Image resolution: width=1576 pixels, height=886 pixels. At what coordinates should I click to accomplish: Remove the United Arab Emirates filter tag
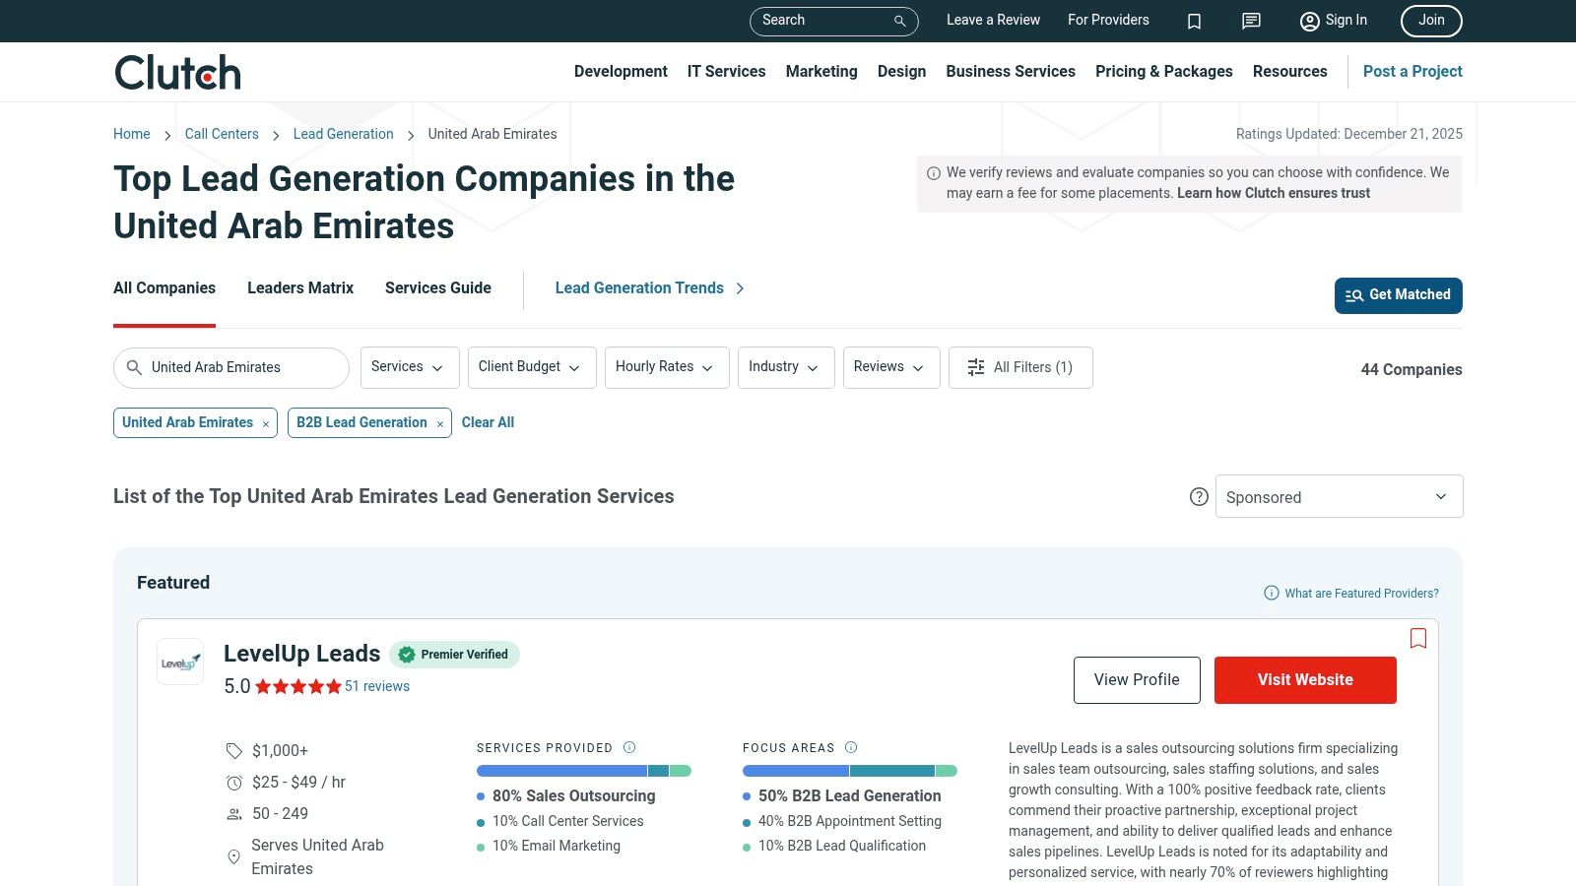[x=265, y=423]
